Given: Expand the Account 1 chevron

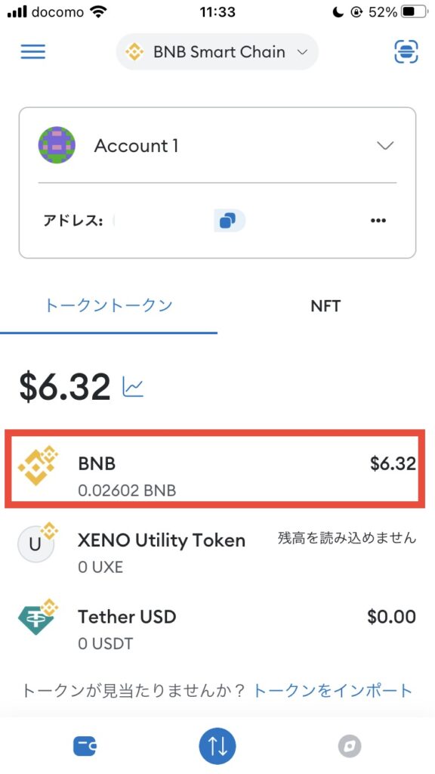Looking at the screenshot, I should point(384,146).
